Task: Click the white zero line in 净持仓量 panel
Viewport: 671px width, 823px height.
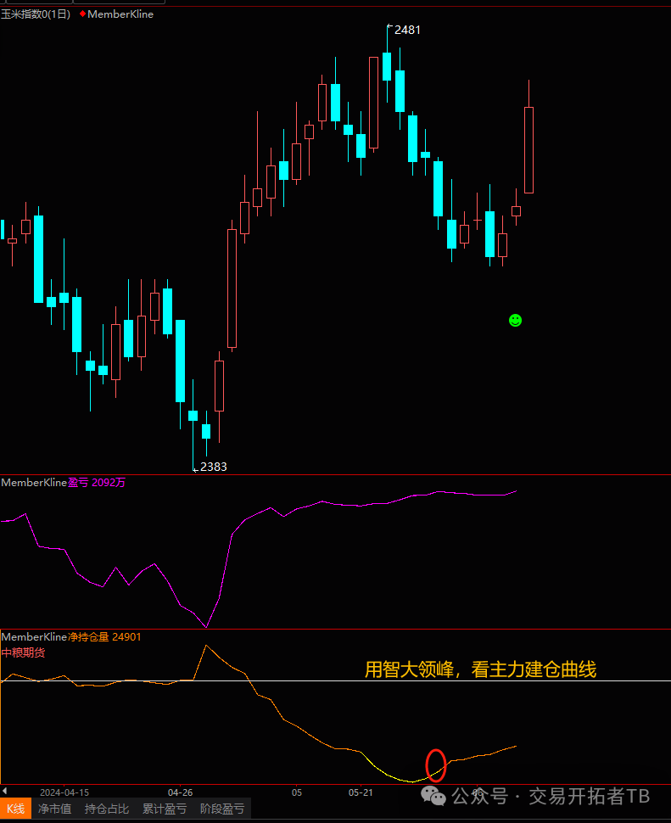Action: point(336,680)
